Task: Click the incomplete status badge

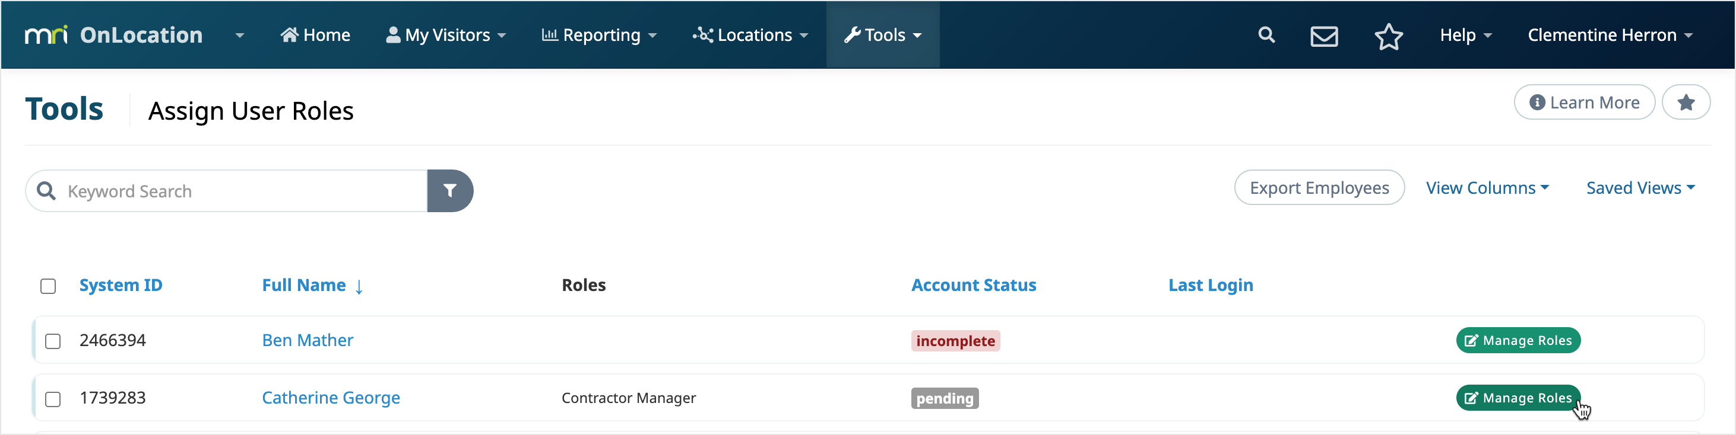Action: click(955, 341)
